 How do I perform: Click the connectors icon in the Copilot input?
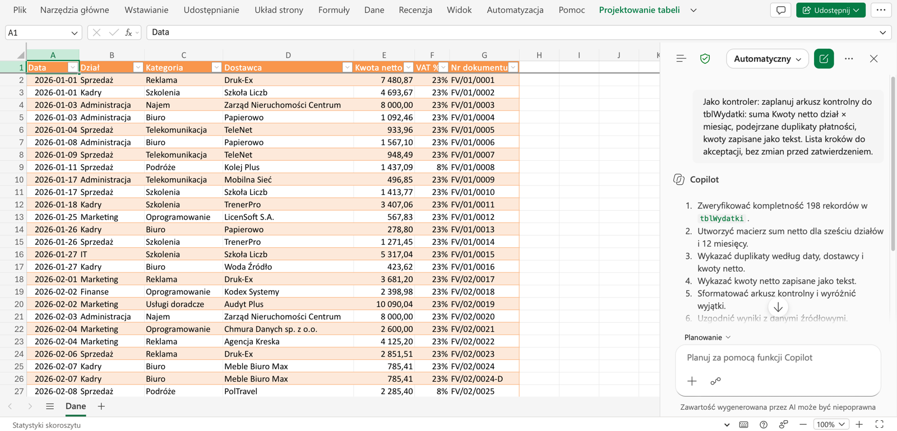[715, 381]
